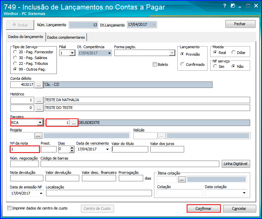
Task: Open Parceiro type dropdown showing RCA
Action: click(x=40, y=123)
